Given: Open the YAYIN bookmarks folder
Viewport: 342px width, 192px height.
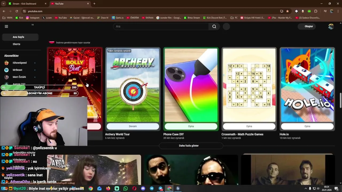Looking at the screenshot, I should [7, 18].
